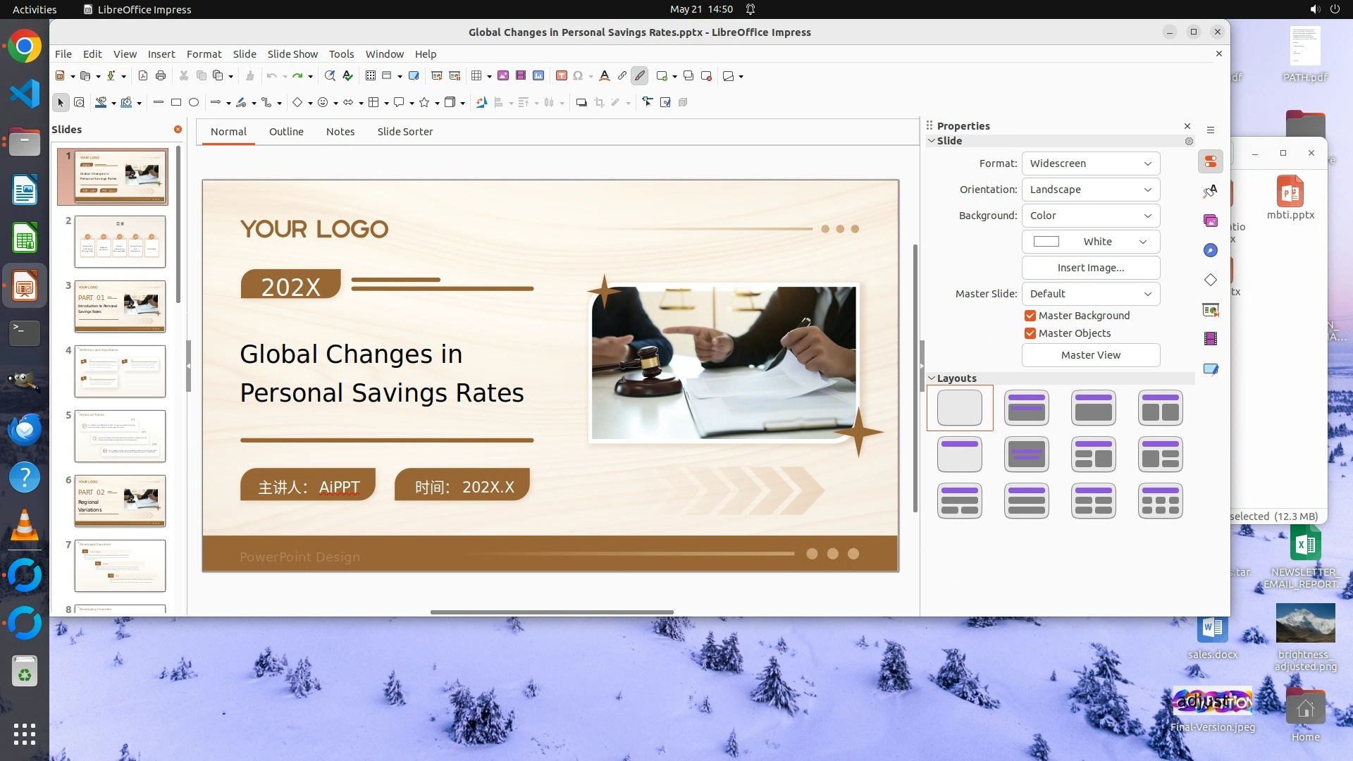Switch to the Slide Sorter tab
Screen dimensions: 1353x761
[x=404, y=132]
